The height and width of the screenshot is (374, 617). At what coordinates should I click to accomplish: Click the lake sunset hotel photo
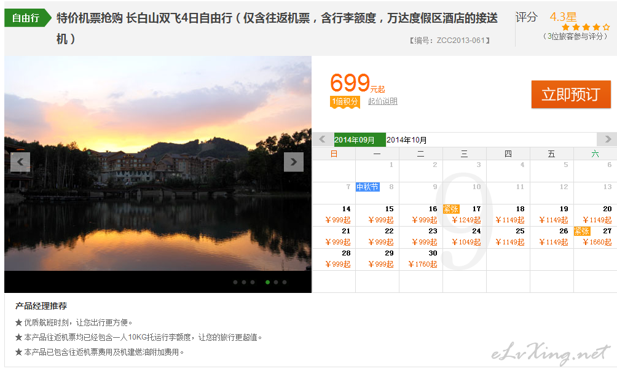(x=158, y=163)
